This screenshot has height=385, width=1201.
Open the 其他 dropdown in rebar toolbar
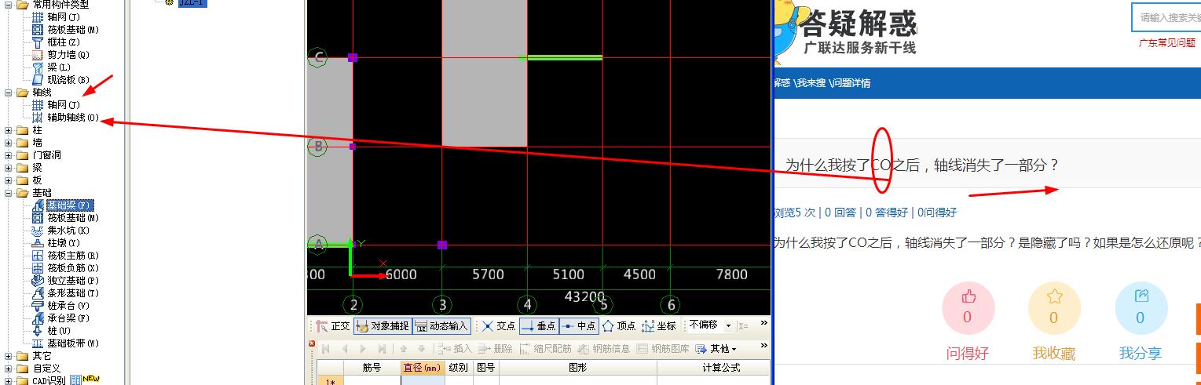point(716,349)
